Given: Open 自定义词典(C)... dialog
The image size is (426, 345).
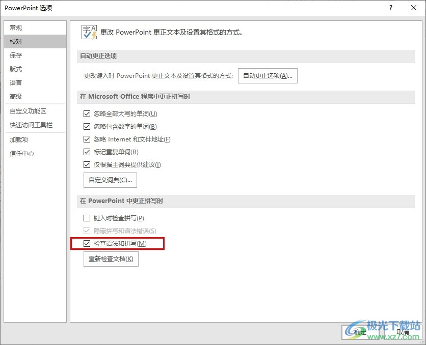Looking at the screenshot, I should [110, 180].
